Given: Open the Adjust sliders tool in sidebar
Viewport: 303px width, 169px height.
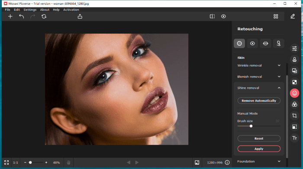Looking at the screenshot, I should [x=294, y=48].
